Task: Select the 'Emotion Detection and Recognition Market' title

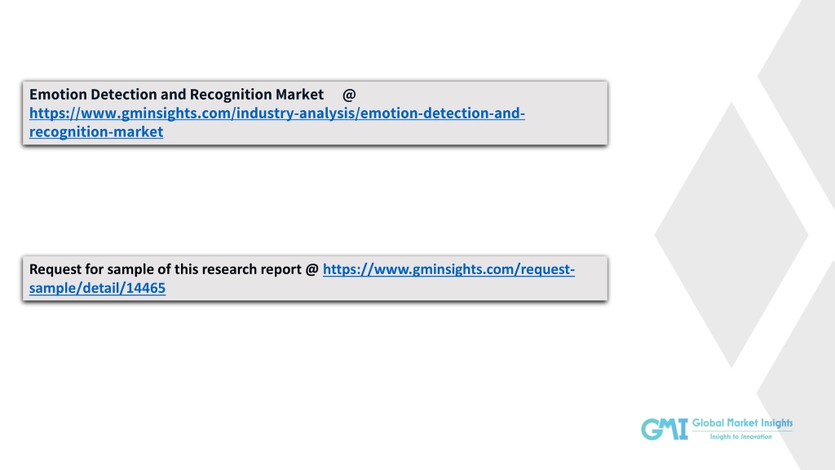Action: 176,95
